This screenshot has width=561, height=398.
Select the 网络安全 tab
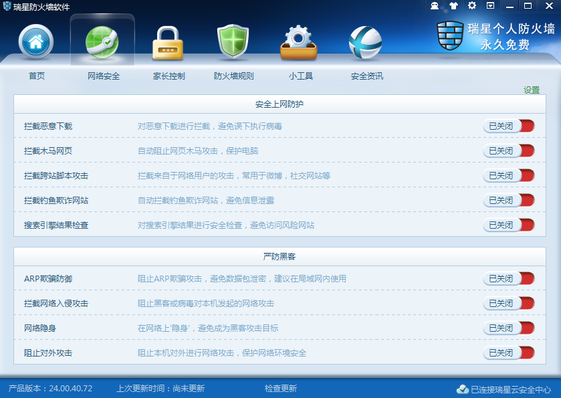[x=103, y=76]
